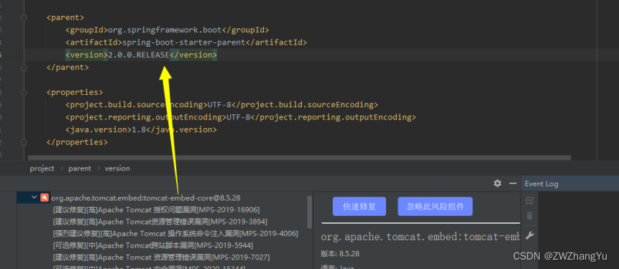The height and width of the screenshot is (269, 619).
Task: Click the 版本: 8.5.28 detail text
Action: coord(340,254)
